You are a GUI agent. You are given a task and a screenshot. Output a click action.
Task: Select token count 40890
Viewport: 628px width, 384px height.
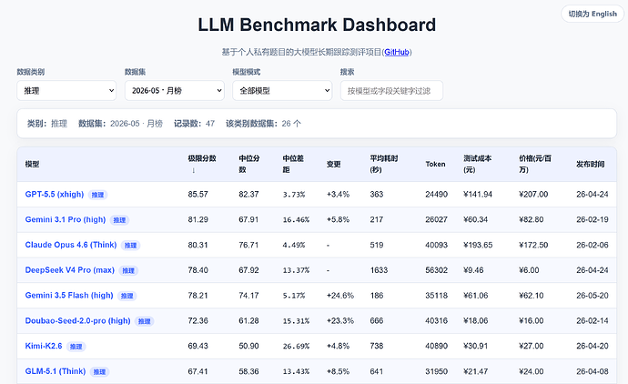(437, 346)
